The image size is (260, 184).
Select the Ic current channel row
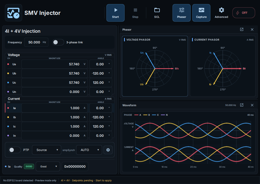(60, 126)
